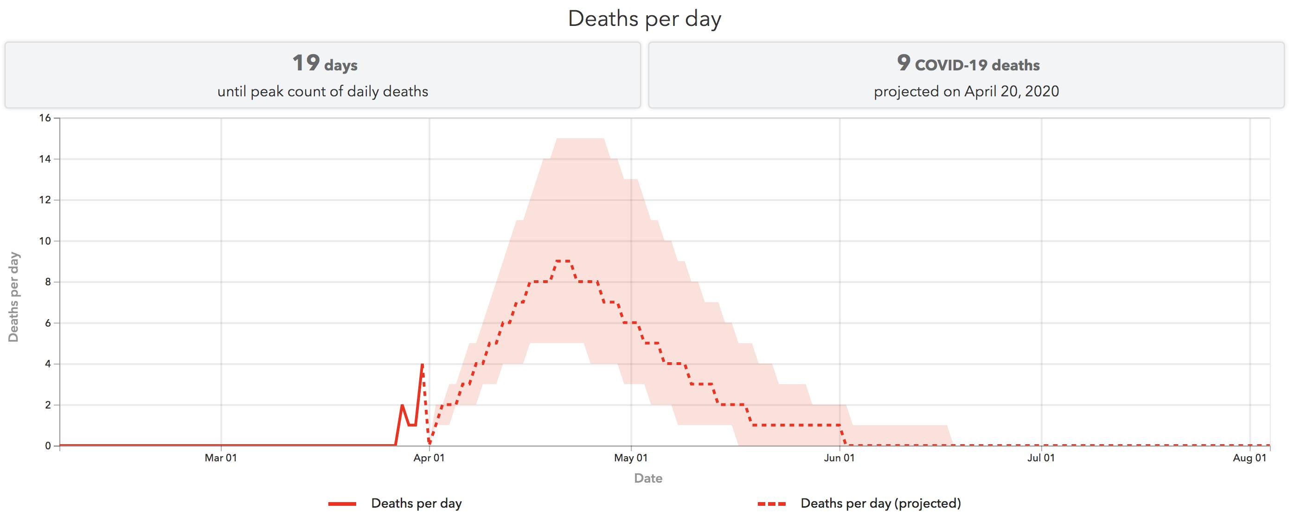Click the "projected on April 20, 2020" text
The image size is (1294, 516).
(x=966, y=91)
